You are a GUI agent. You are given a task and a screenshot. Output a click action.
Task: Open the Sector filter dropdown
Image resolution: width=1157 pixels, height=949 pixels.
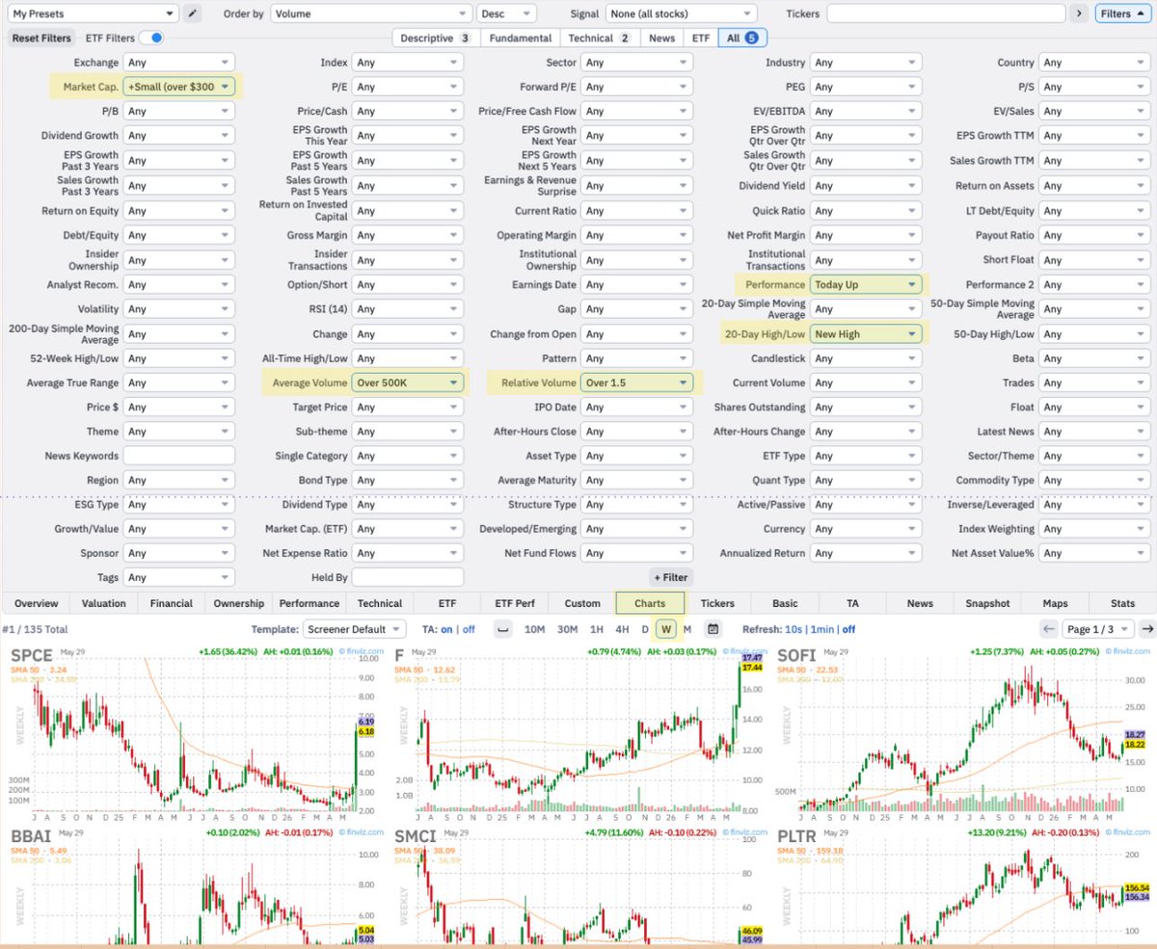[x=636, y=63]
